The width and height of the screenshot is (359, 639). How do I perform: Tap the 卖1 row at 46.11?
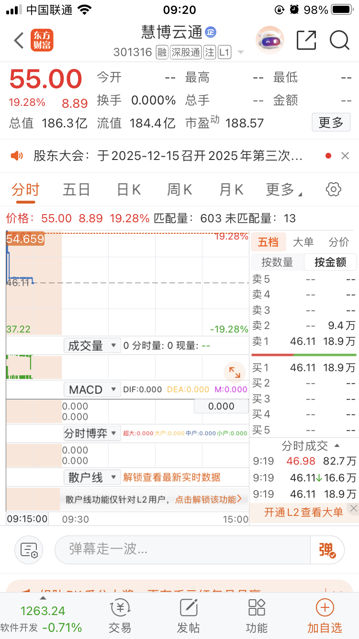(x=304, y=341)
